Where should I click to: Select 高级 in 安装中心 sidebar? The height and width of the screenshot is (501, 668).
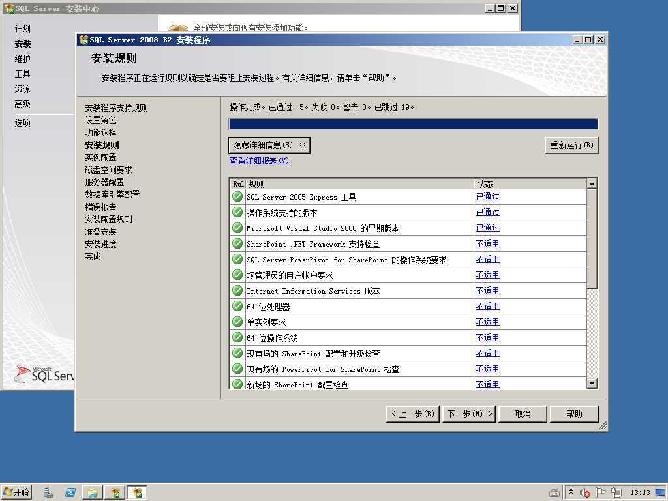[x=23, y=104]
